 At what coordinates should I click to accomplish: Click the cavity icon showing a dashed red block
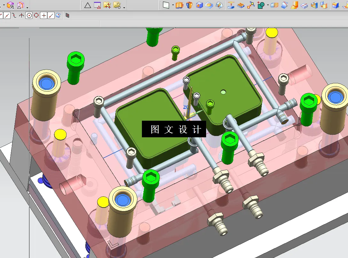[274, 5]
